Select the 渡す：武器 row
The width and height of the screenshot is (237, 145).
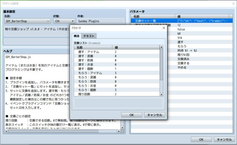[x=117, y=56]
